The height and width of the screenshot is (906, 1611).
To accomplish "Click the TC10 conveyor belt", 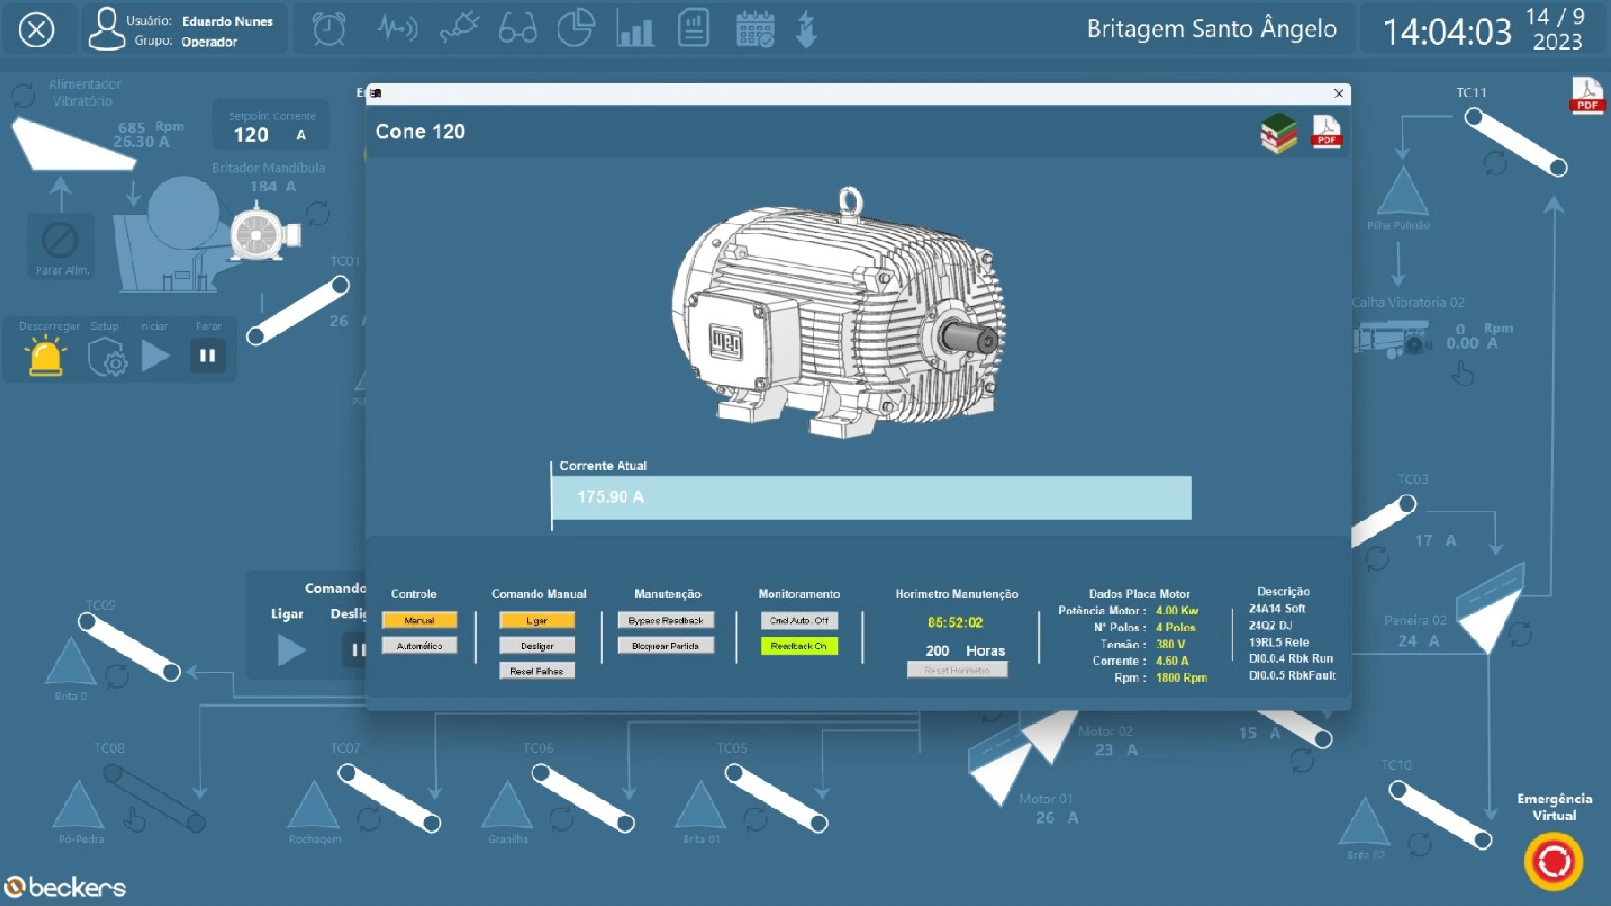I will coord(1440,815).
